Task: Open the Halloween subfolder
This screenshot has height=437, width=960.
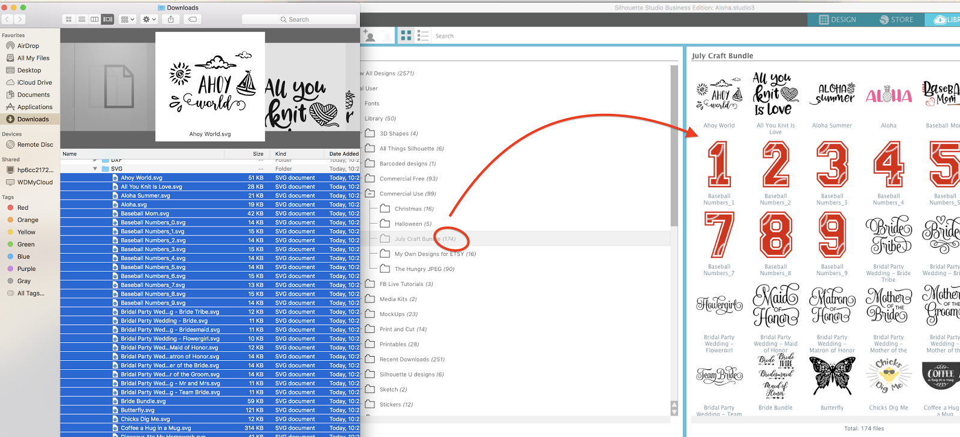Action: pos(406,224)
